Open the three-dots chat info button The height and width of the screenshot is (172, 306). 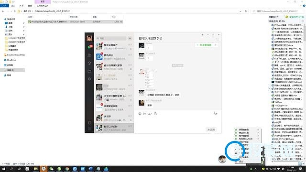218,39
